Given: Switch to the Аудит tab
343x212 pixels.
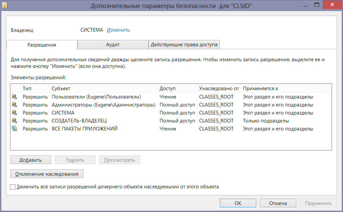Looking at the screenshot, I should pyautogui.click(x=113, y=45).
